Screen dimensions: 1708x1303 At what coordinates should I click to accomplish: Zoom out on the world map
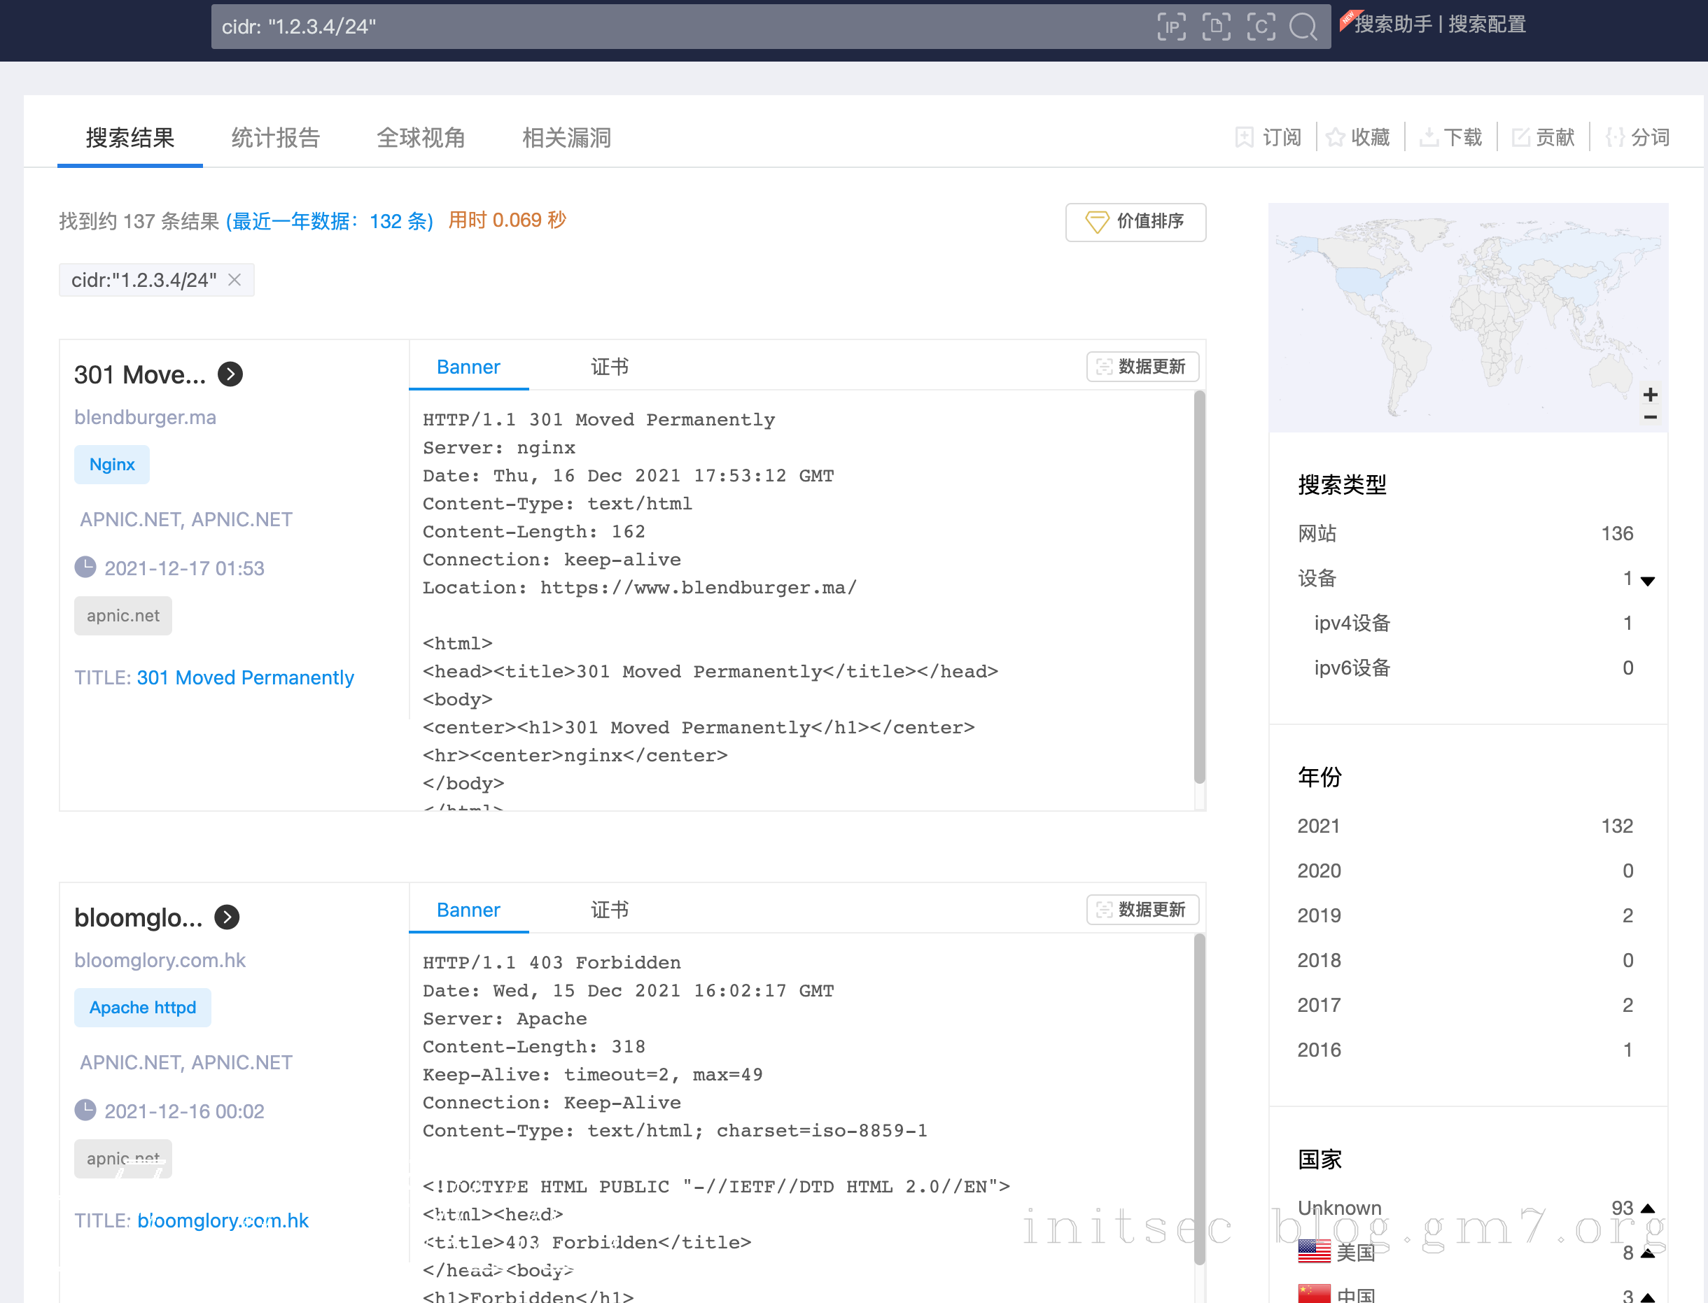[x=1650, y=417]
